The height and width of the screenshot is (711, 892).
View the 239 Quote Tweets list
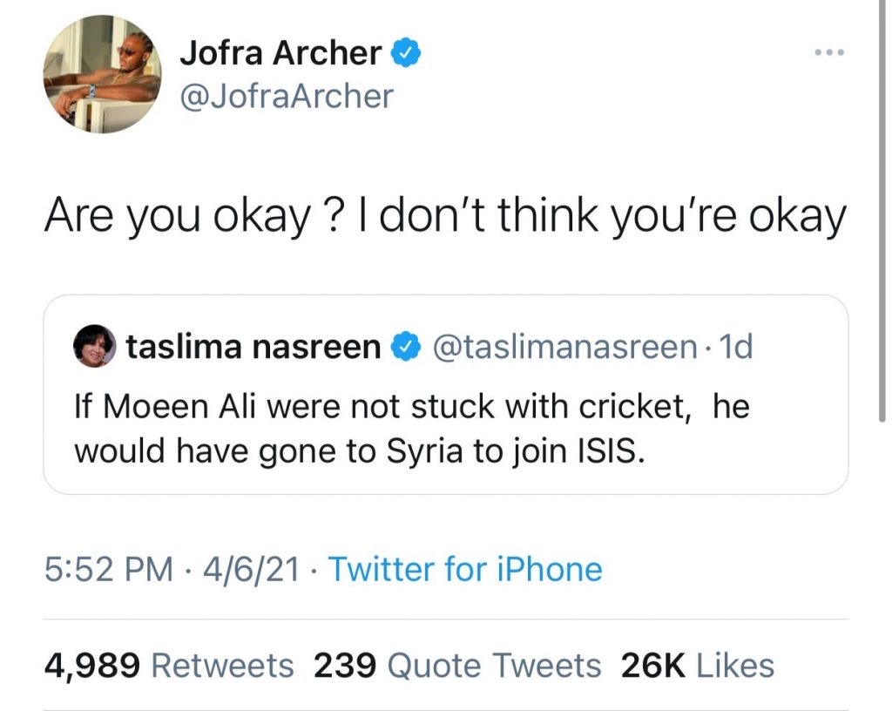pyautogui.click(x=456, y=666)
